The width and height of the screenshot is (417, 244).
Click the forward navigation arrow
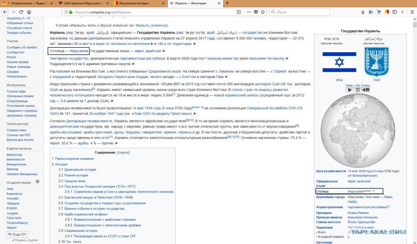(x=13, y=12)
